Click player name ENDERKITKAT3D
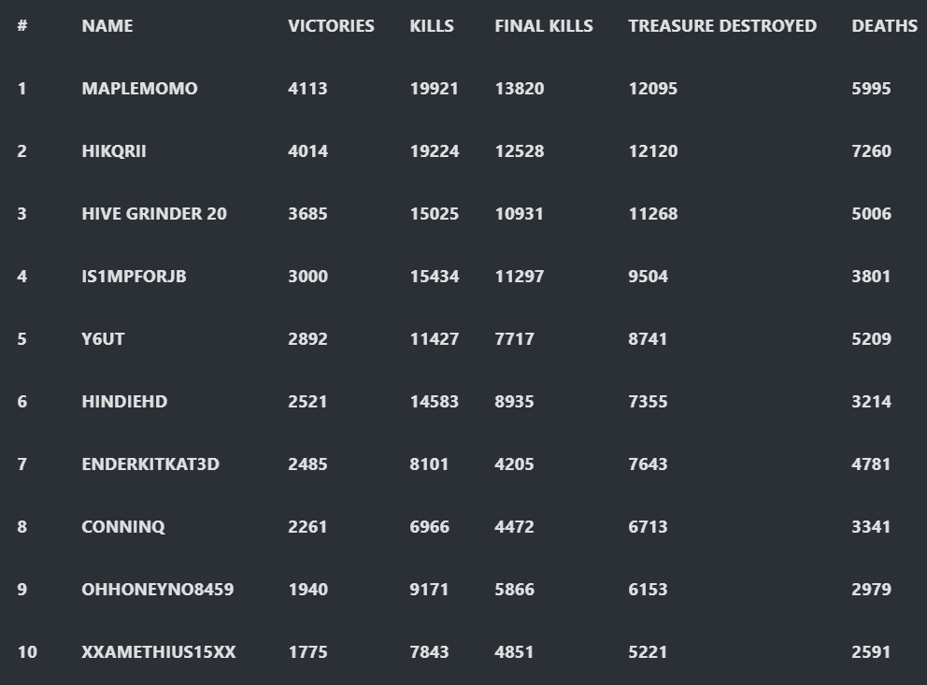The width and height of the screenshot is (927, 685). click(x=150, y=464)
